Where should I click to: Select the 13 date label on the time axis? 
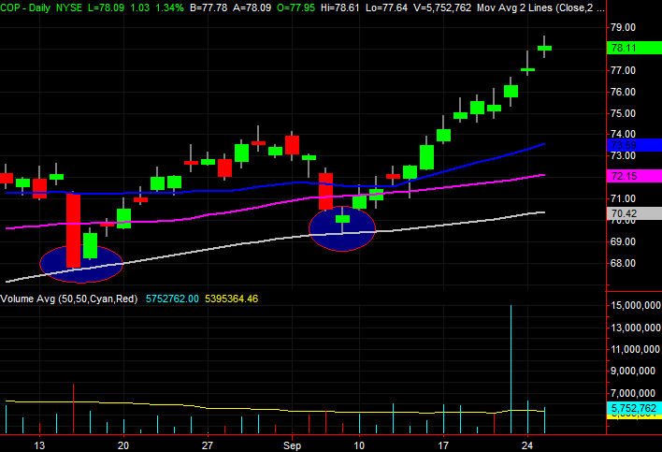coord(39,445)
